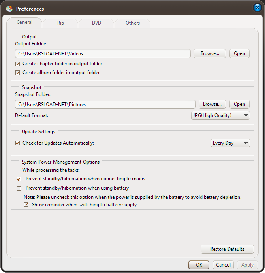
Task: Click Restore Defaults button
Action: (227, 249)
